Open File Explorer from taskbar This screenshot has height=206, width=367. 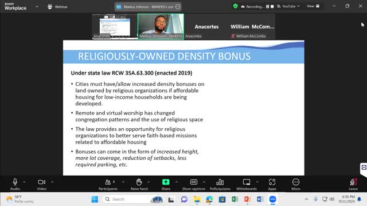tap(197, 199)
